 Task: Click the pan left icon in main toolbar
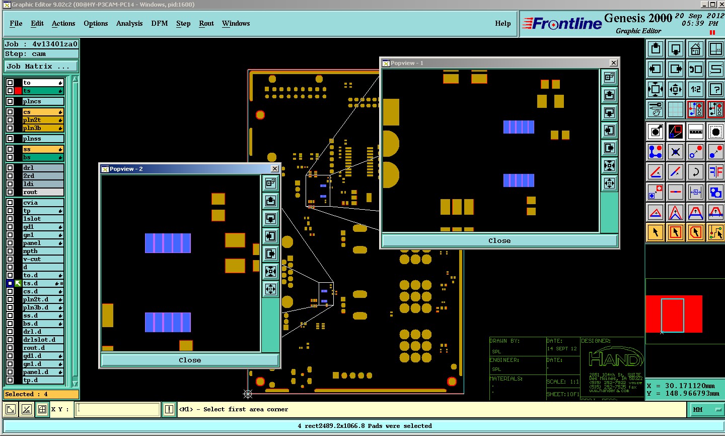(x=655, y=69)
